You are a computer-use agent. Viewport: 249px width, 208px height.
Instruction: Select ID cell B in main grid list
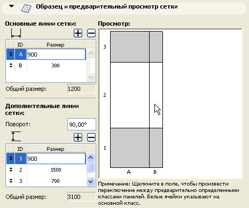[21, 65]
